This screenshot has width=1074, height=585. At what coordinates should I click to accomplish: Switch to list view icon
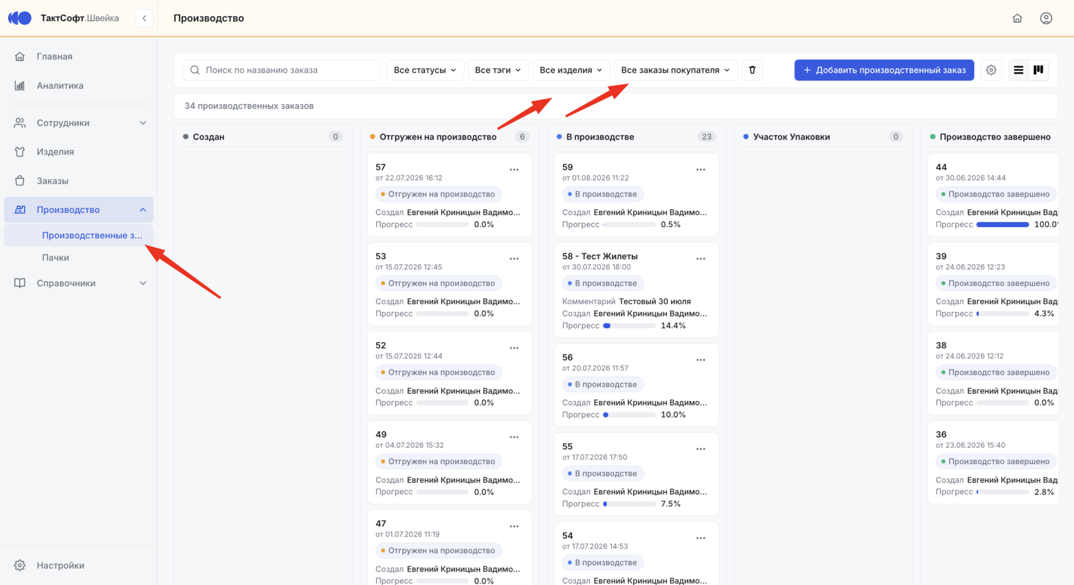pyautogui.click(x=1018, y=70)
